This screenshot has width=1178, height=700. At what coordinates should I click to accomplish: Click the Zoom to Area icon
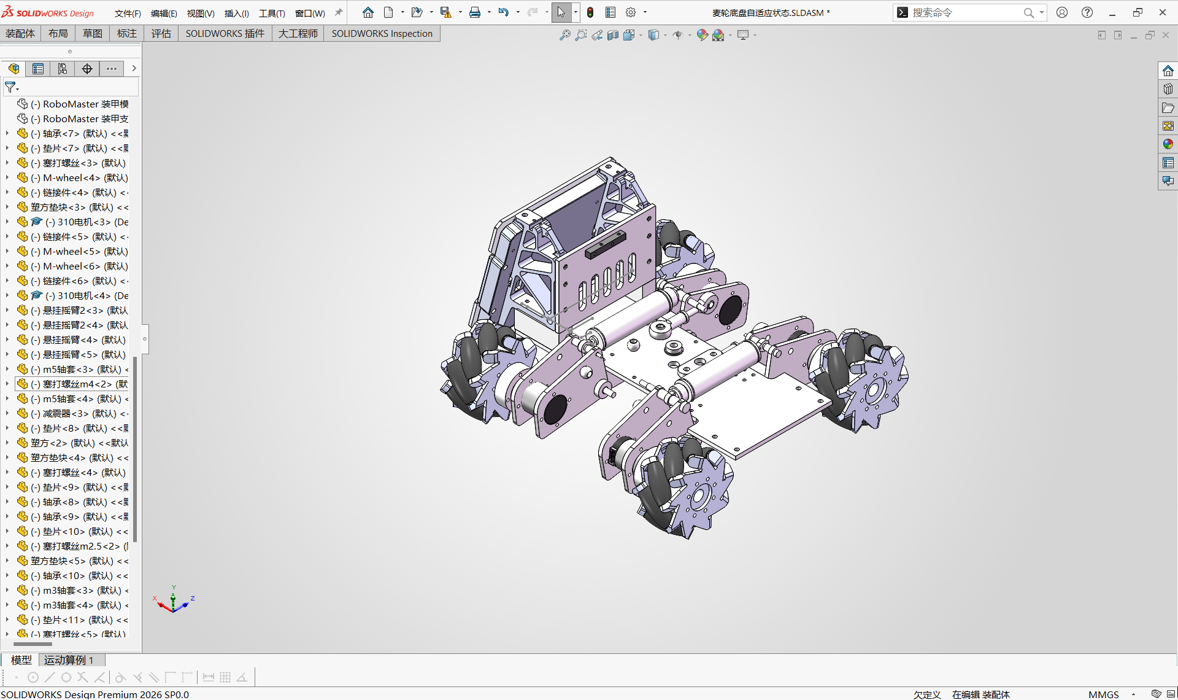tap(581, 35)
